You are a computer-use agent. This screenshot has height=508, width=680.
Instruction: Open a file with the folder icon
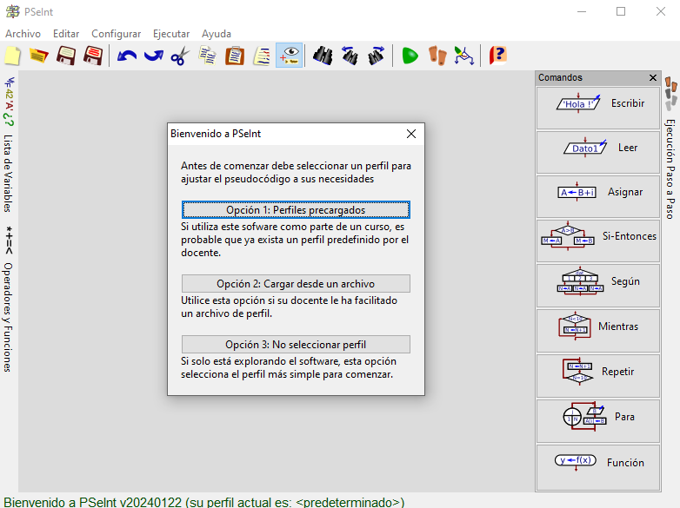(38, 56)
